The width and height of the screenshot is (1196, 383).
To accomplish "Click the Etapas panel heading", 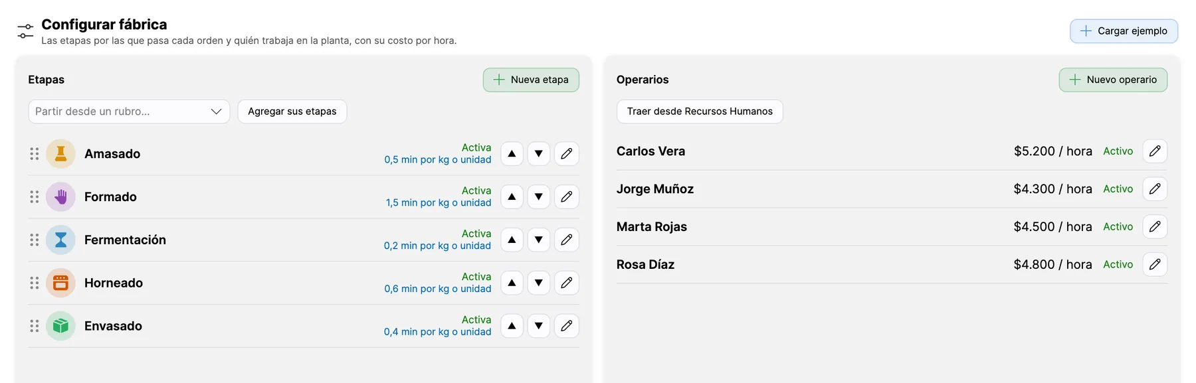I will pos(47,80).
